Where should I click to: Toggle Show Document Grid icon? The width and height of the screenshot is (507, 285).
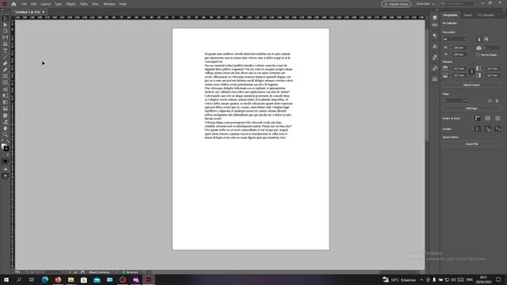[497, 118]
